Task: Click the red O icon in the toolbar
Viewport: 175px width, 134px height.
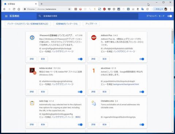Action: click(x=80, y=9)
